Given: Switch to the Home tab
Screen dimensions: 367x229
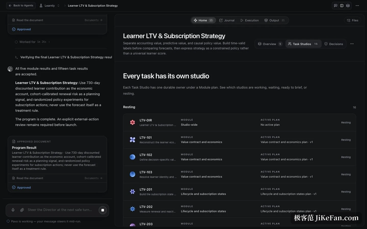Looking at the screenshot, I should (x=203, y=20).
